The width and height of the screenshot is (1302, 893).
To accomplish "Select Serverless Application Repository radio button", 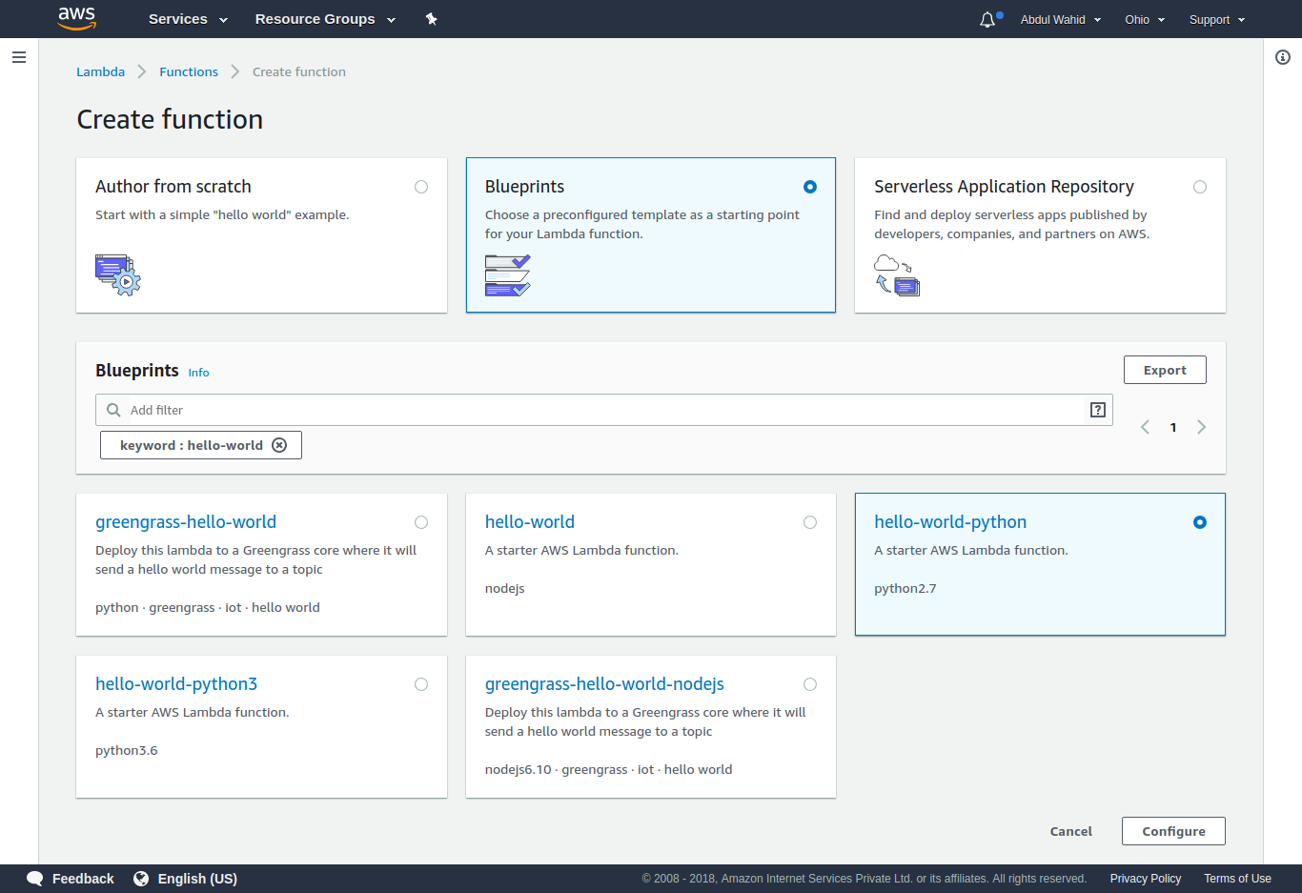I will 1200,187.
